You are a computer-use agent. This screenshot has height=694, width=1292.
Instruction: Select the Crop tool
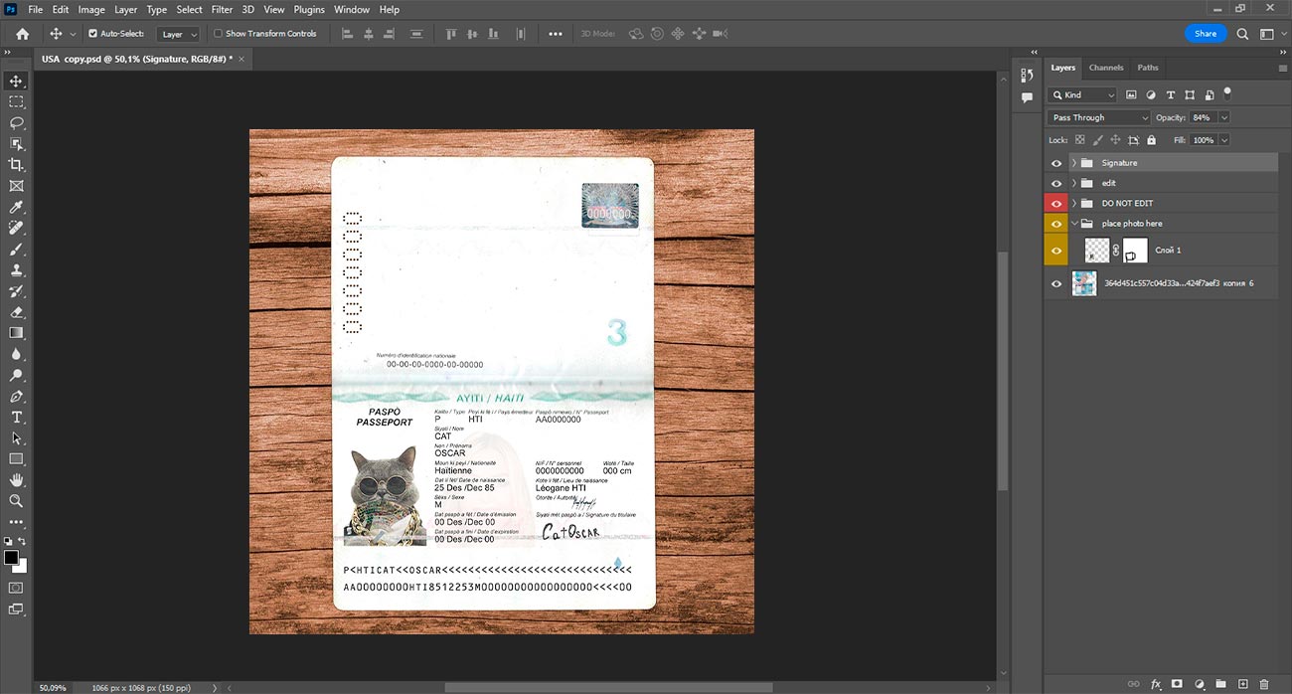(x=16, y=165)
